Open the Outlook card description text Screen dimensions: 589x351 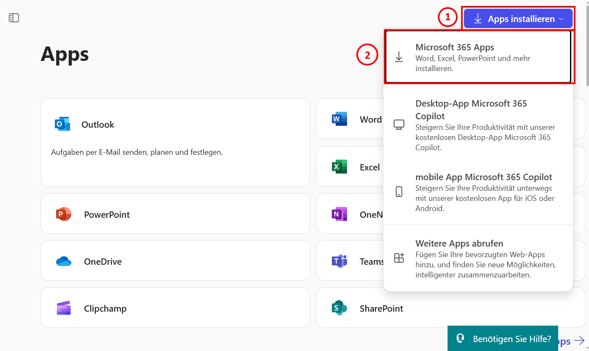[137, 152]
